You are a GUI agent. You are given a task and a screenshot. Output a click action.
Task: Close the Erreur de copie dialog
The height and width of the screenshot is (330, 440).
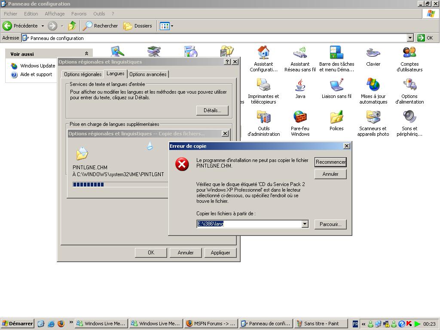tap(347, 146)
